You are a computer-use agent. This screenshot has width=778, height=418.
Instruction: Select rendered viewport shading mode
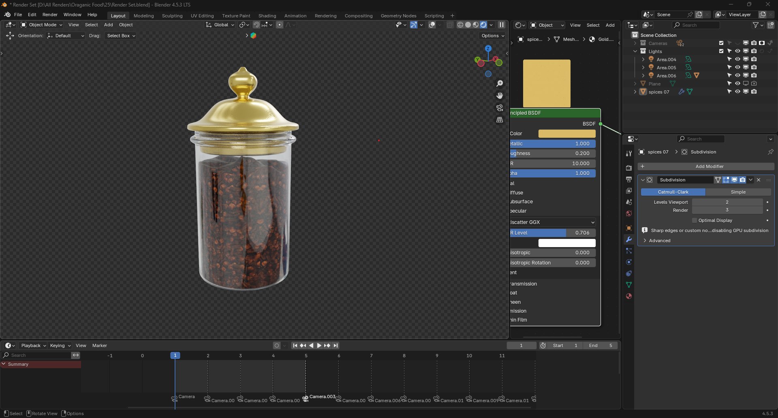pos(483,25)
